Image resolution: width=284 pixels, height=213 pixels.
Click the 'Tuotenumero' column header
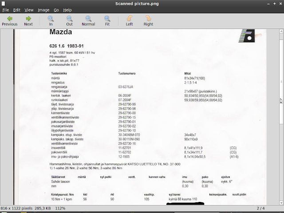127,73
